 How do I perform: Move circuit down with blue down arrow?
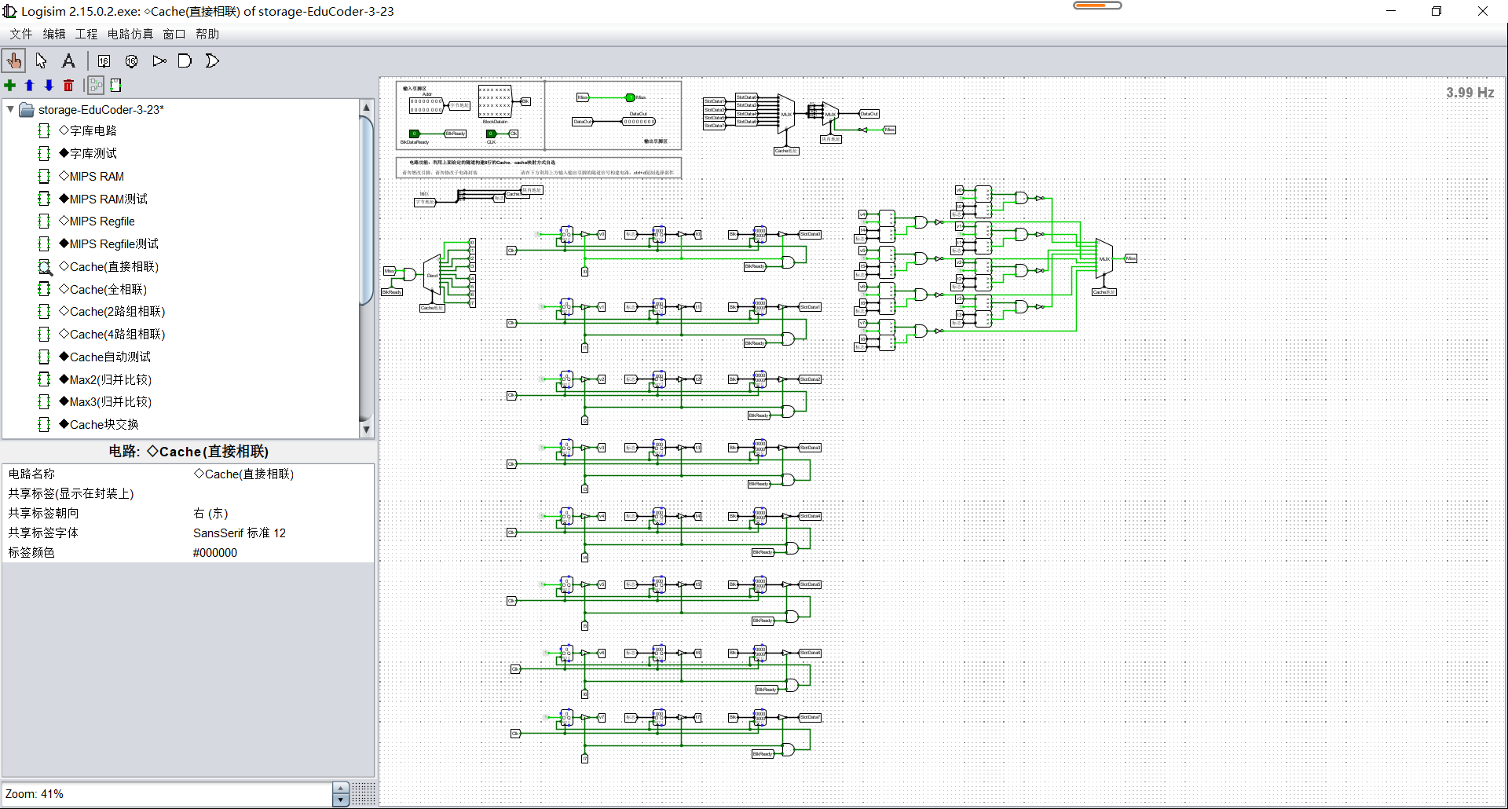[x=49, y=85]
